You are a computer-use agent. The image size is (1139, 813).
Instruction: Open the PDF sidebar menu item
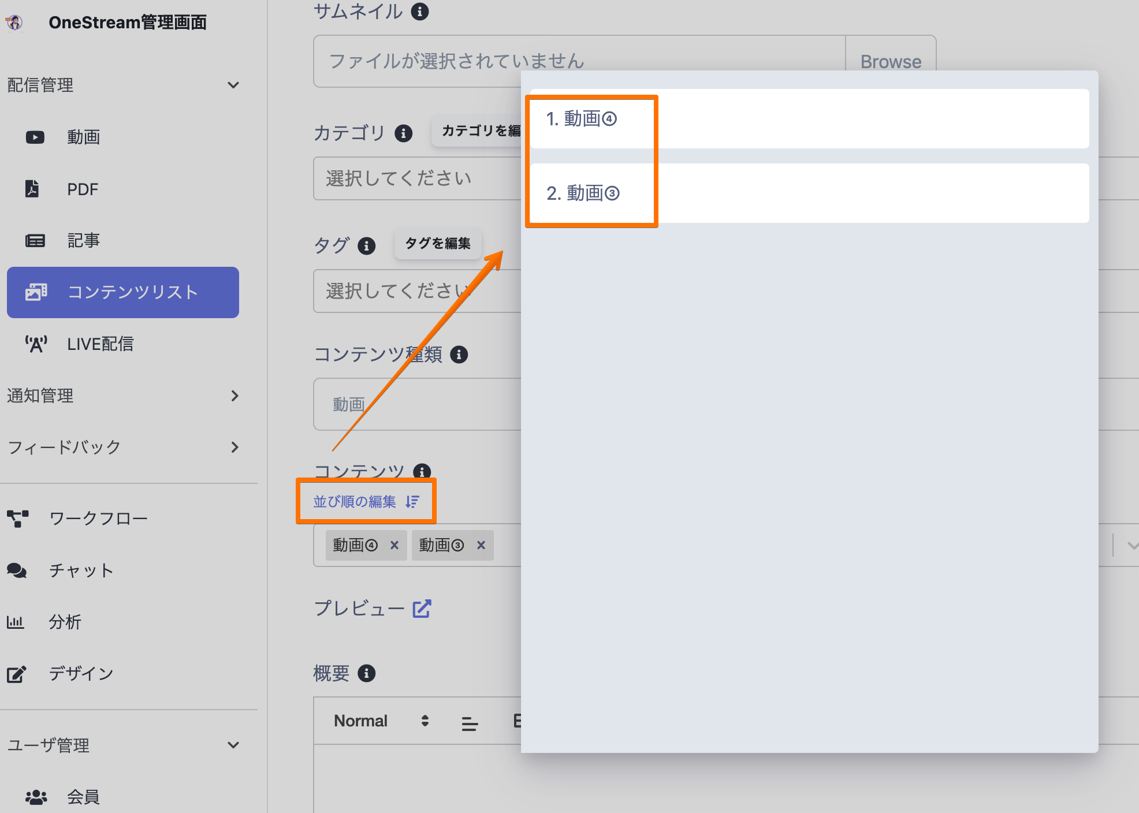pyautogui.click(x=83, y=189)
